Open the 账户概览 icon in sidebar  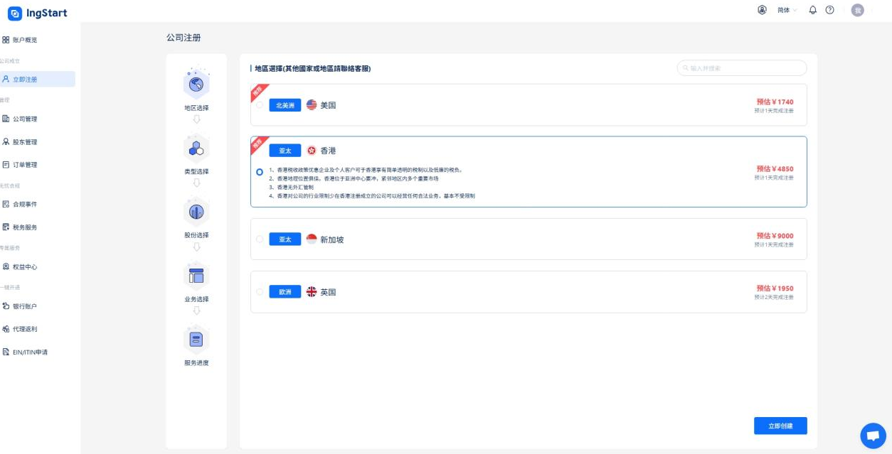click(x=6, y=40)
